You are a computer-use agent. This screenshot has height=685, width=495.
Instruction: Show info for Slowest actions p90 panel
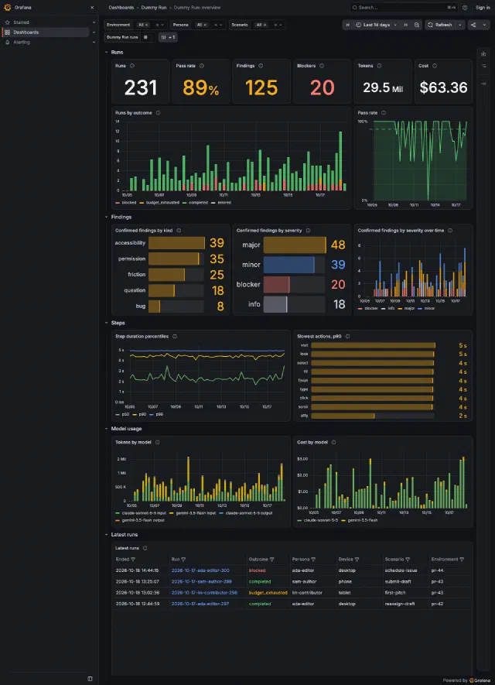click(348, 337)
